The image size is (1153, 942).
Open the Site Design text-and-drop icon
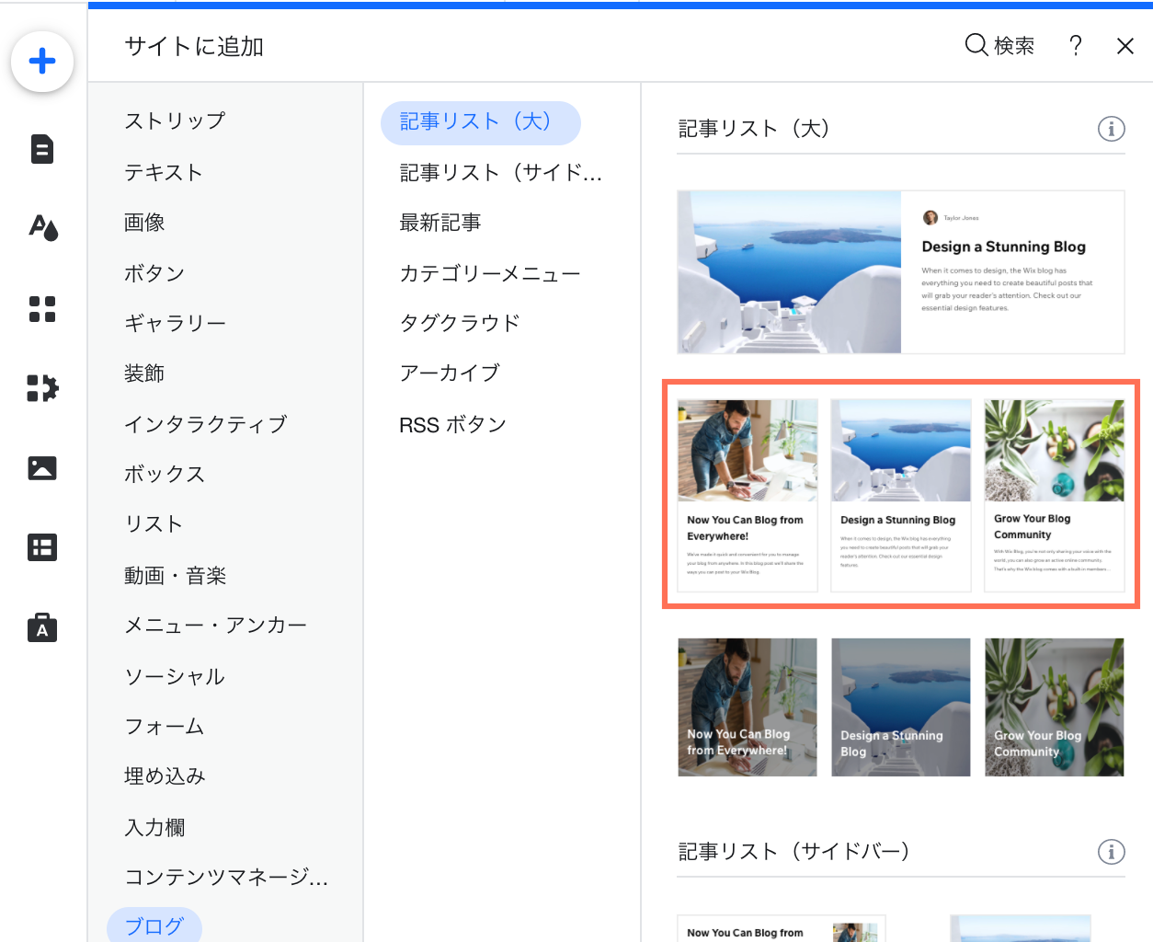[x=42, y=227]
